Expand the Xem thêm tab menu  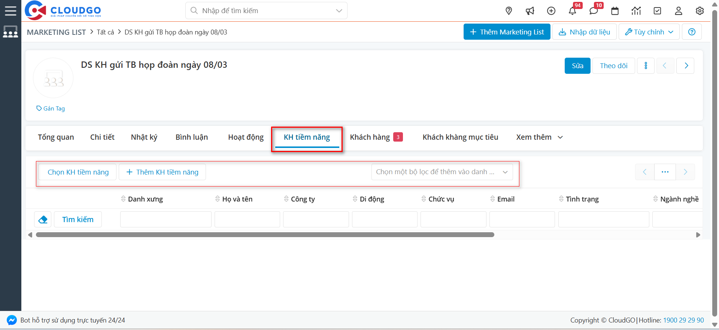pos(539,137)
